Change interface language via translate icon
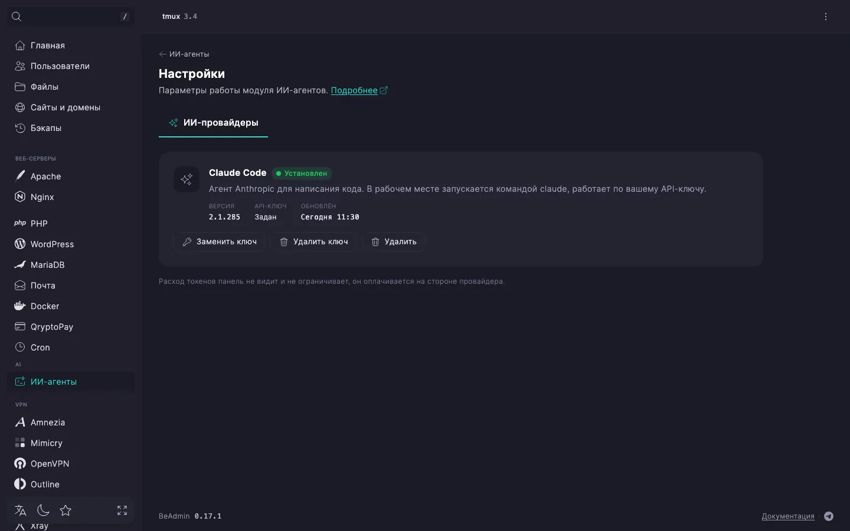This screenshot has width=850, height=531. point(21,510)
